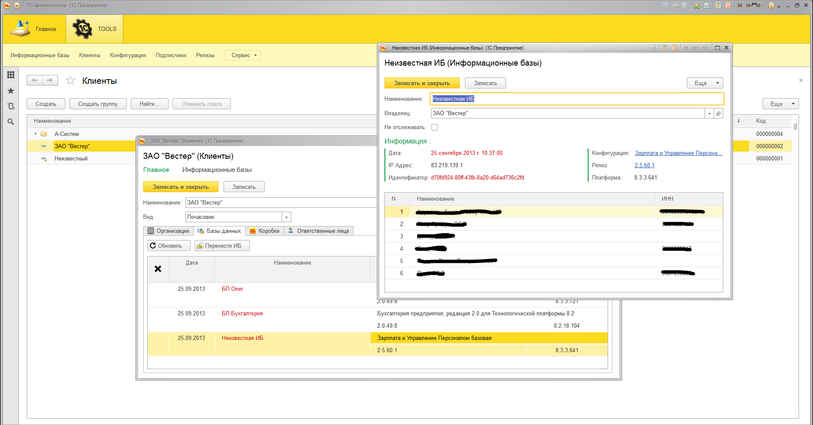Open Информационные базы link in ЗАО Вестер form
813x425 pixels.
click(x=217, y=170)
